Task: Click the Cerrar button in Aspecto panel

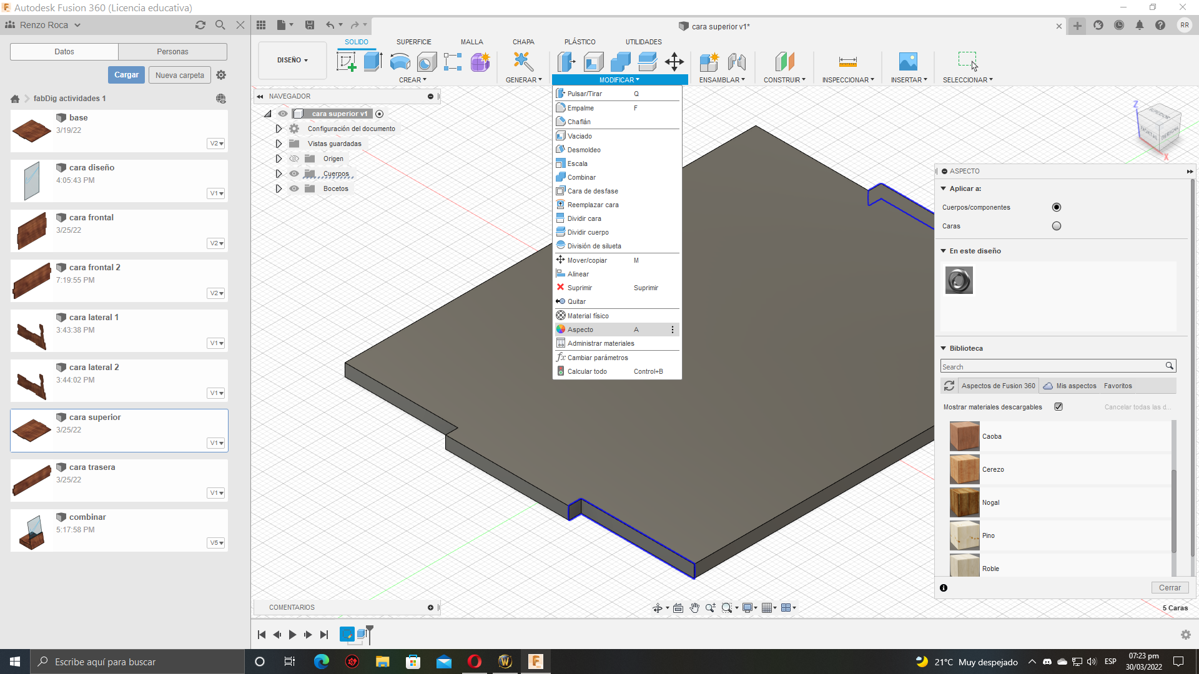Action: [1170, 588]
